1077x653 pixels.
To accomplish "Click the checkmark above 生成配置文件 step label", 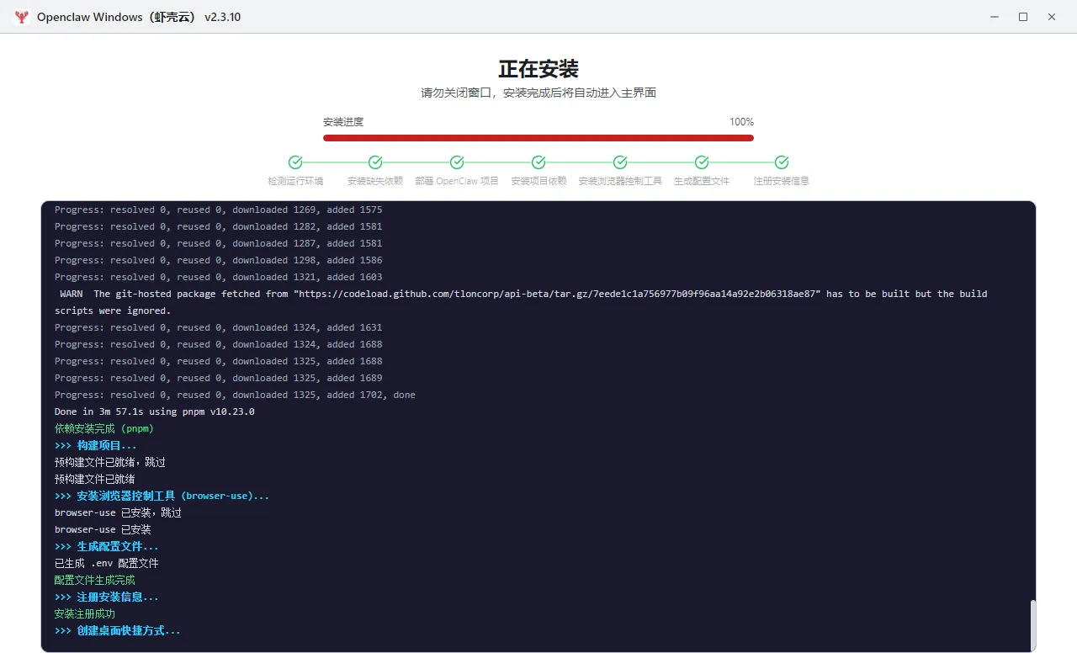I will click(702, 162).
